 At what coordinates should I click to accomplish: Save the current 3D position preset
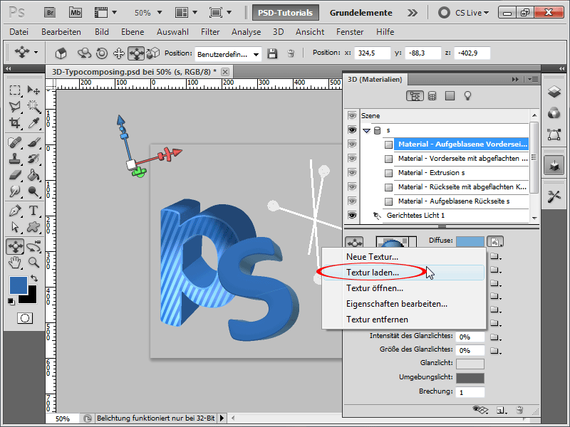(272, 54)
